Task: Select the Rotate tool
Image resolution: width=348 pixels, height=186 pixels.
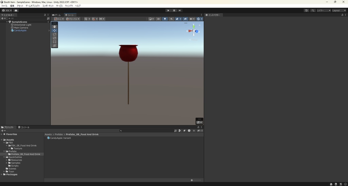Action: 54,34
